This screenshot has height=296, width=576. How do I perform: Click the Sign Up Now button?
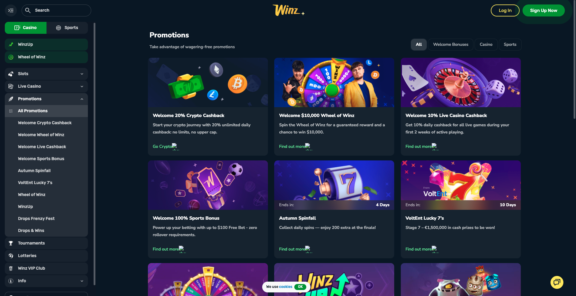544,10
